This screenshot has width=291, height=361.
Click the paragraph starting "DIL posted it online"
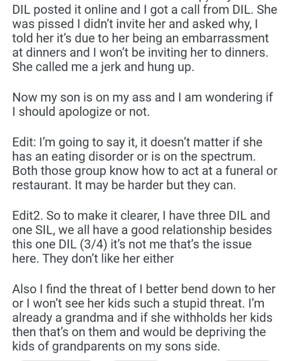141,38
